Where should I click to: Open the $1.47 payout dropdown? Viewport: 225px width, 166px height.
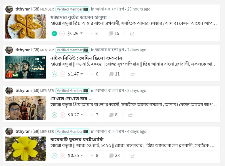[x=82, y=74]
